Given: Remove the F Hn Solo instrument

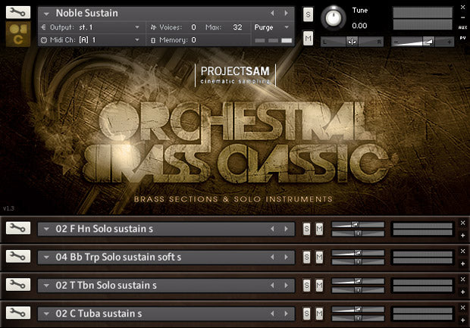Looking at the screenshot, I should 463,223.
